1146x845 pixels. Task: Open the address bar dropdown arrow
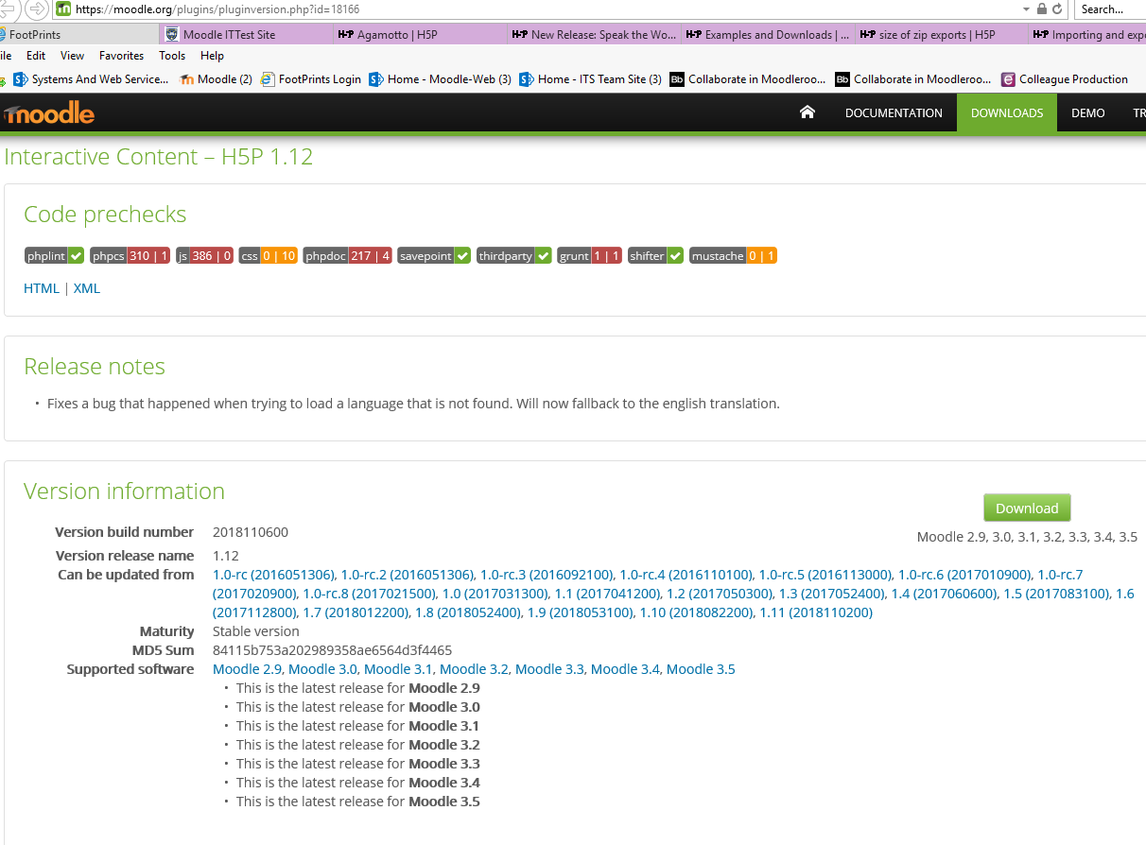pos(1027,9)
